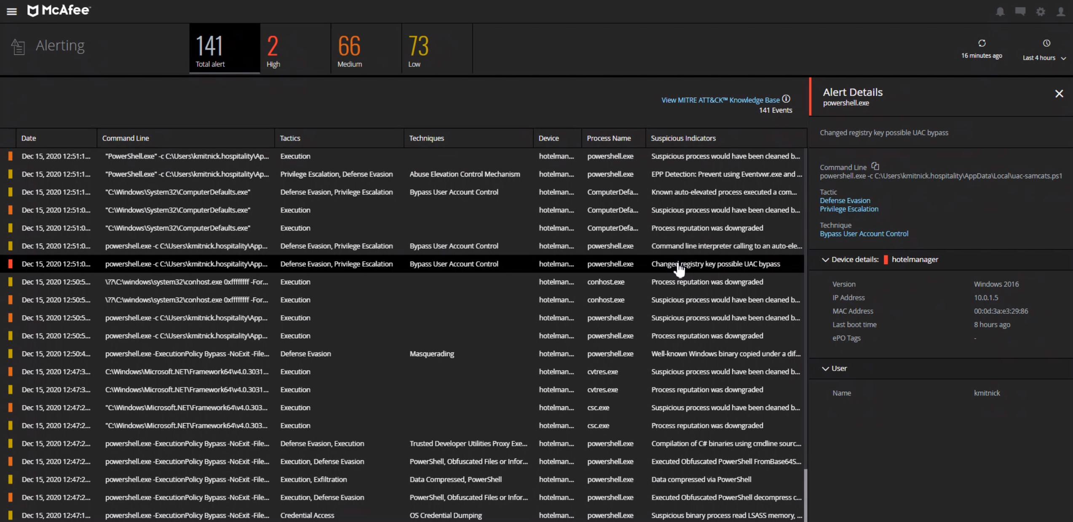This screenshot has width=1073, height=522.
Task: Open the user profile icon
Action: click(1061, 11)
